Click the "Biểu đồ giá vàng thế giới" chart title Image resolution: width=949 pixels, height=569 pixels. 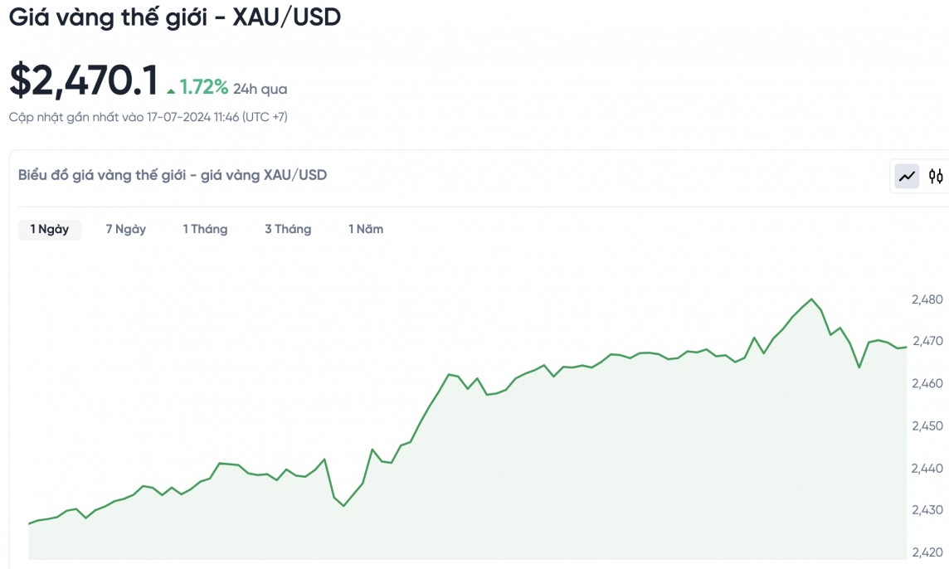click(173, 175)
